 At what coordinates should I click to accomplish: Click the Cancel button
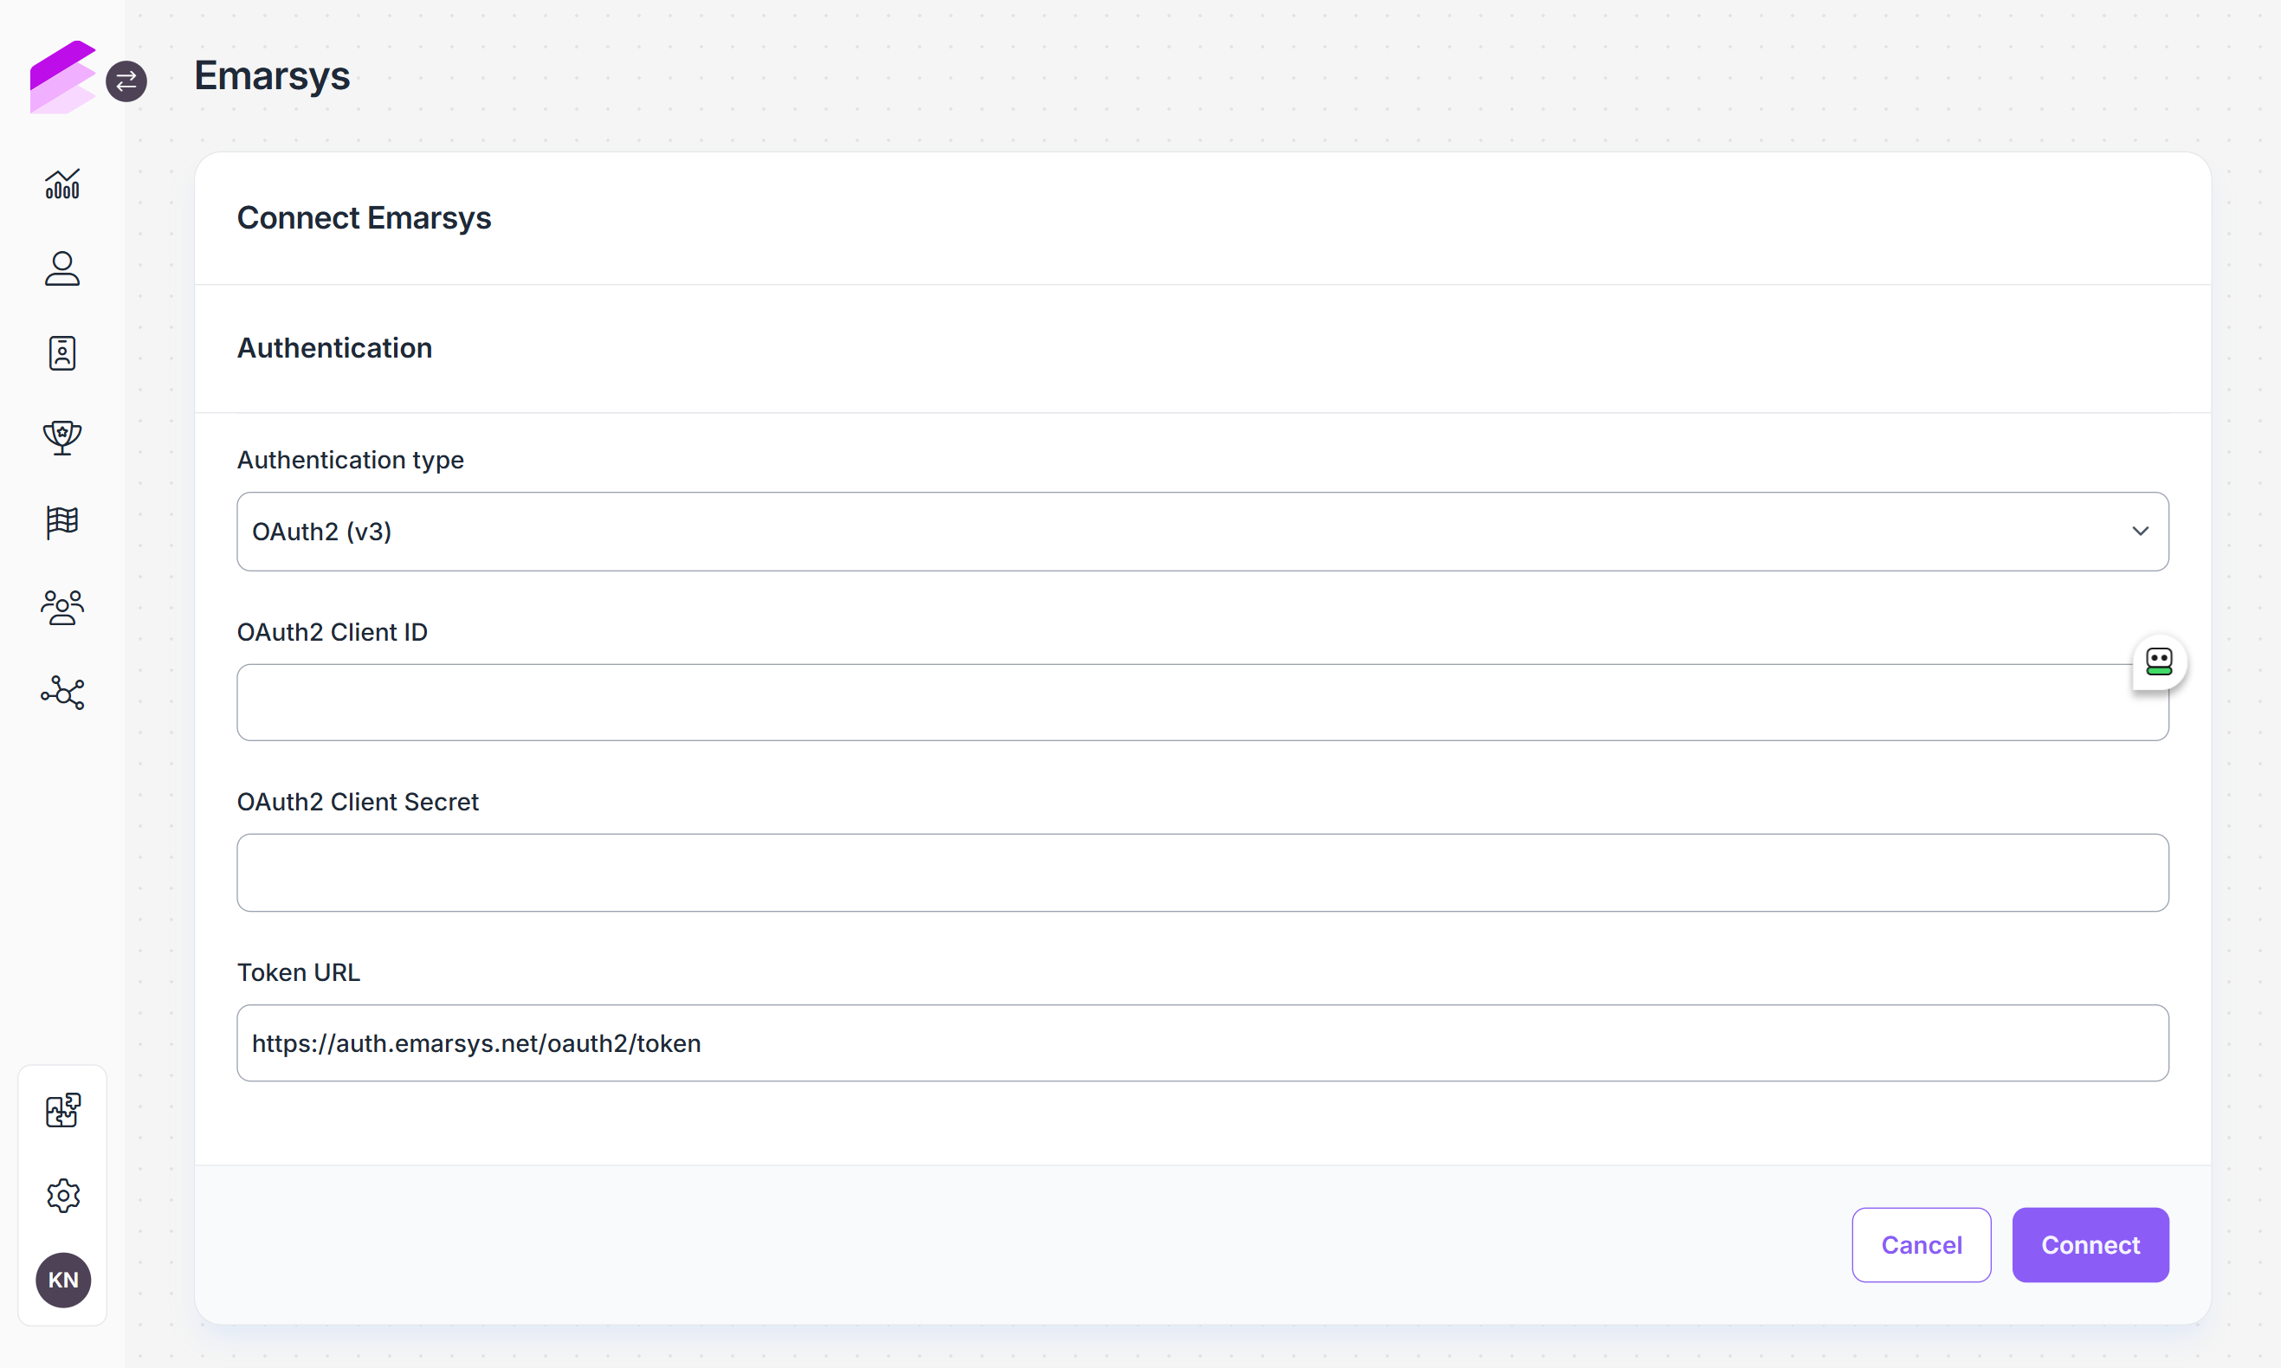coord(1922,1245)
